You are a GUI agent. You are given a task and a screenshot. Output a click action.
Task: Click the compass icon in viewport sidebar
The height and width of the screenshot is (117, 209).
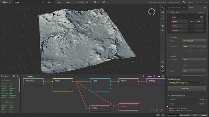click(163, 67)
